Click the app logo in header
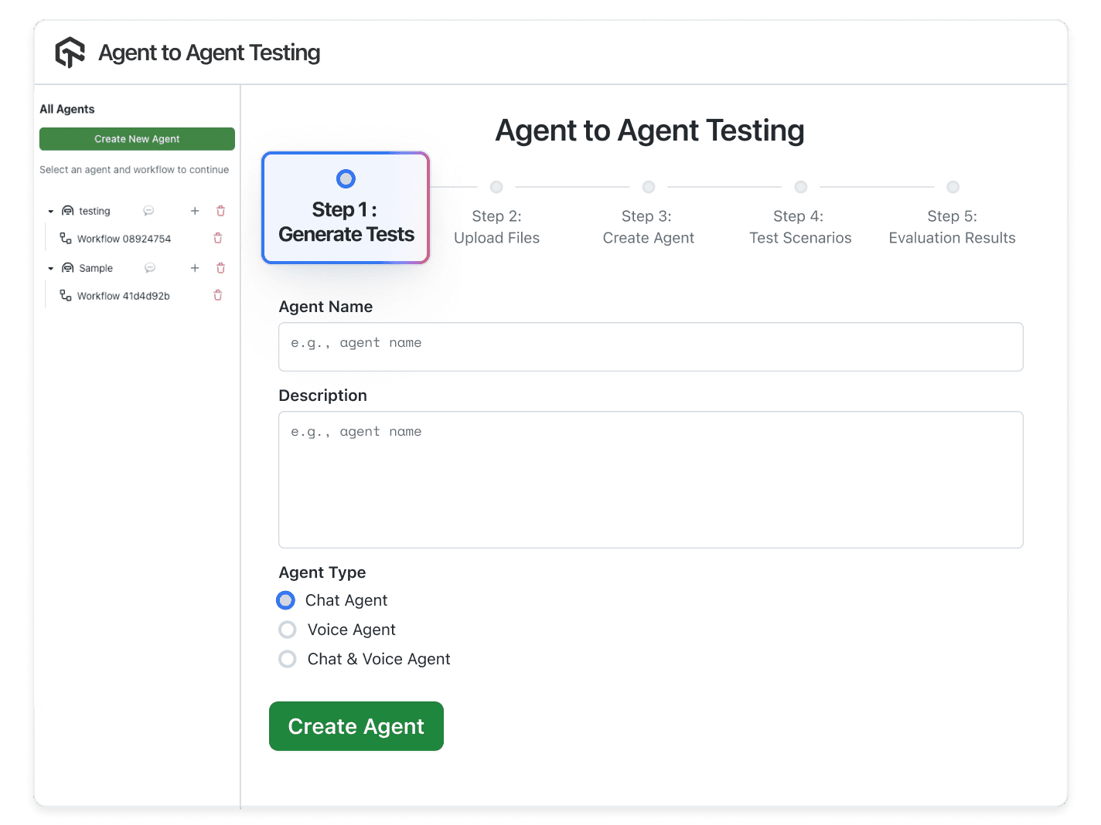Screen dimensions: 1101x825 (x=70, y=53)
